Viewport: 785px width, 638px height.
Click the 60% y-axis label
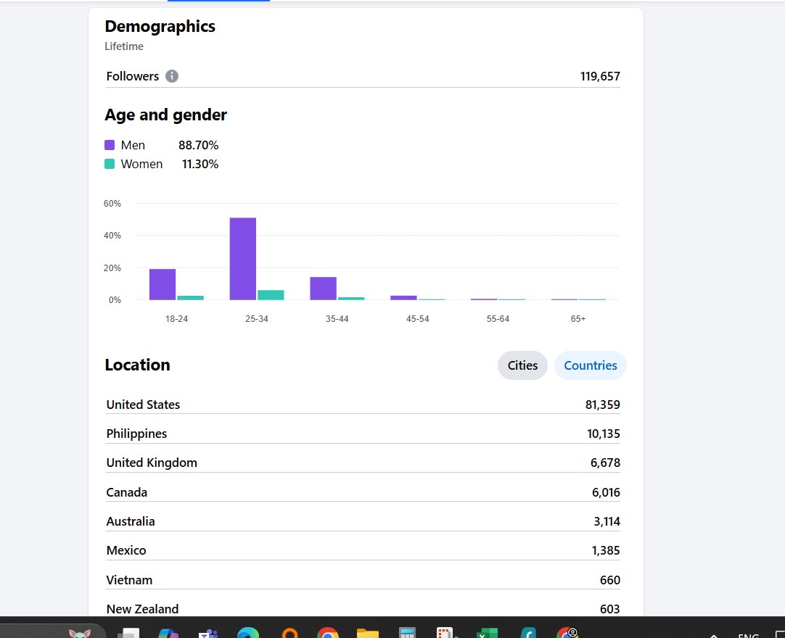point(112,204)
